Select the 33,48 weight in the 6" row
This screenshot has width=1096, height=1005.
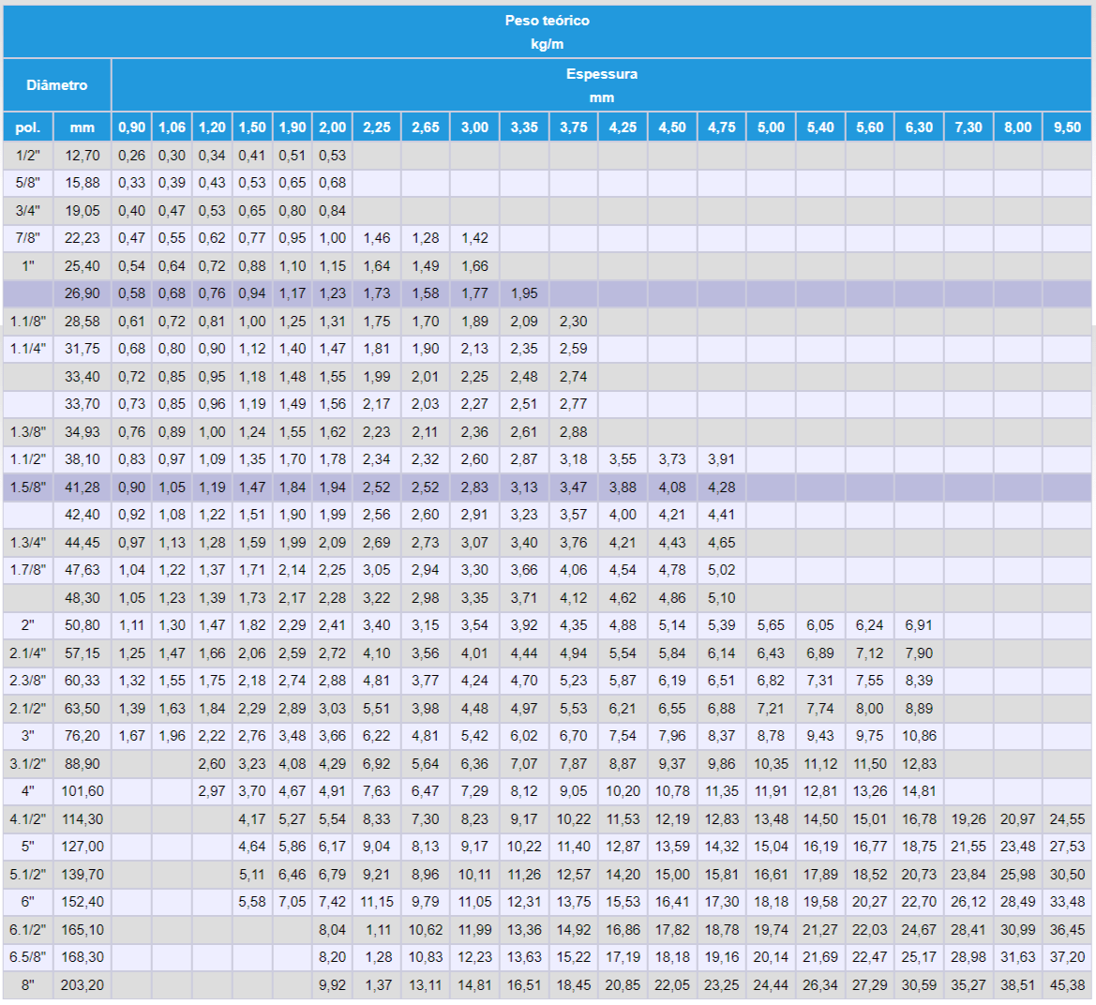point(1067,902)
